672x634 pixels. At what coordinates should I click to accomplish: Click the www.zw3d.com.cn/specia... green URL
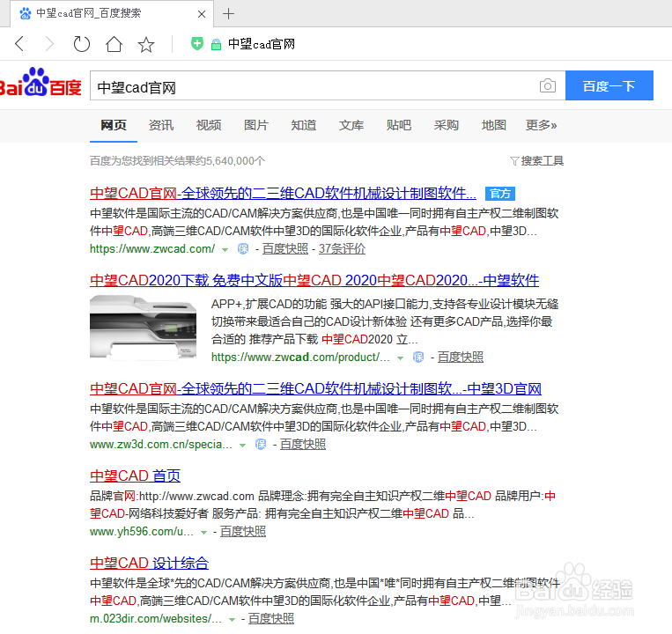160,445
